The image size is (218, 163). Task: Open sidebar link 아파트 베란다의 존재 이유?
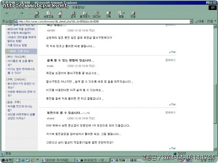pos(21,93)
